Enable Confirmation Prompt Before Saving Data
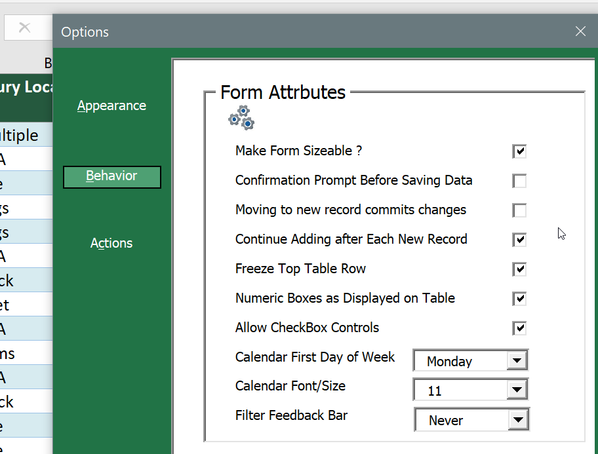 coord(519,181)
